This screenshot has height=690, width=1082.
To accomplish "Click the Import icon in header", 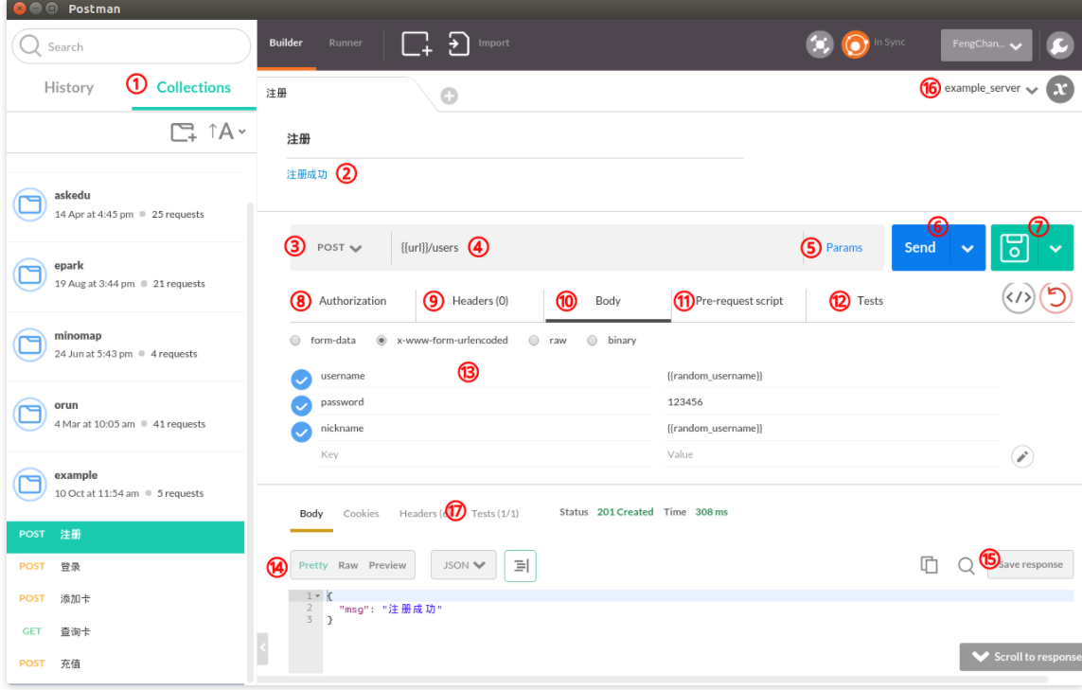I will point(458,44).
